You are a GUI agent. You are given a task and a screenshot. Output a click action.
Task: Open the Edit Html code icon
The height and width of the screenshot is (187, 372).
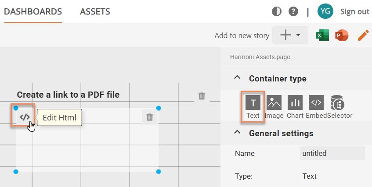coord(25,117)
